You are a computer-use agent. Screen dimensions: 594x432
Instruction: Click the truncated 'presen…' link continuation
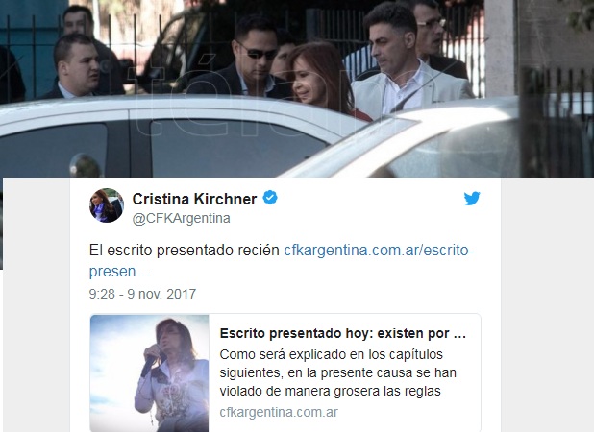click(x=119, y=272)
